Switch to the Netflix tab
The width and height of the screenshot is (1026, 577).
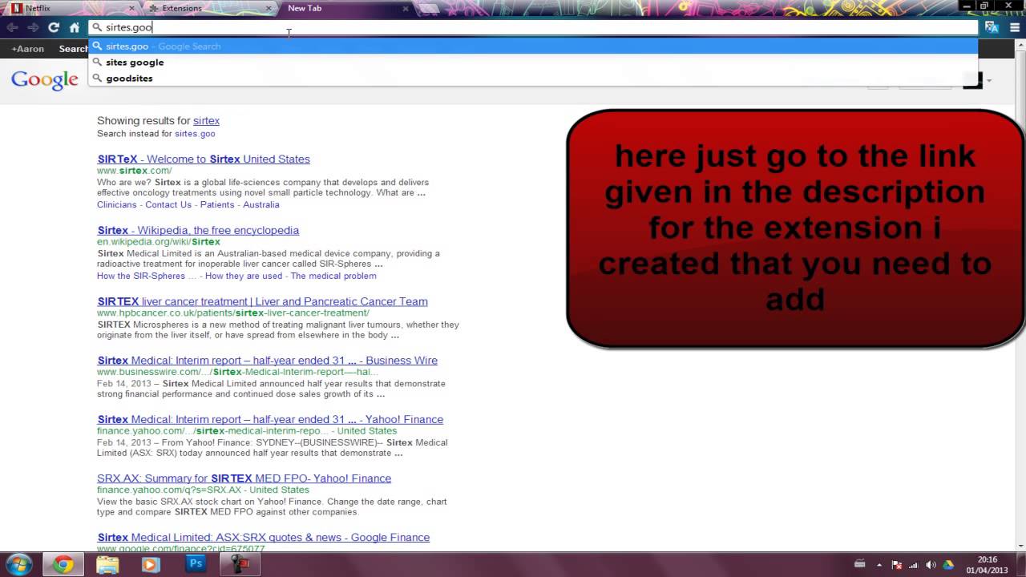[x=38, y=8]
